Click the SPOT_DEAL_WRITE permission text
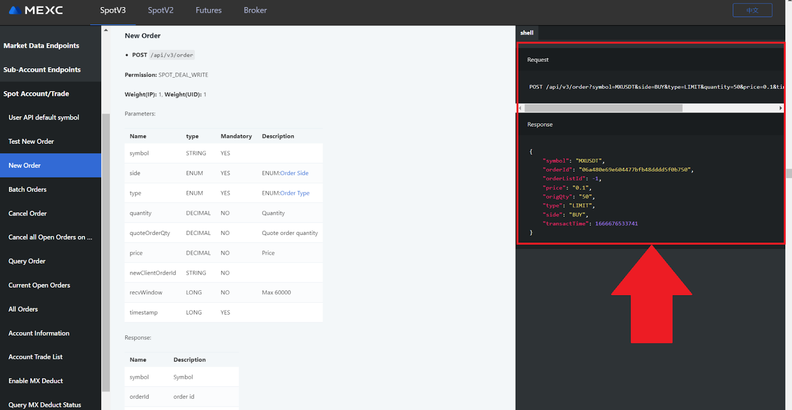This screenshot has width=792, height=410. tap(183, 75)
